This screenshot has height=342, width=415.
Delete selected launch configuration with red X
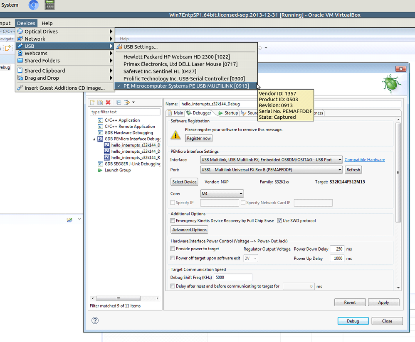108,103
